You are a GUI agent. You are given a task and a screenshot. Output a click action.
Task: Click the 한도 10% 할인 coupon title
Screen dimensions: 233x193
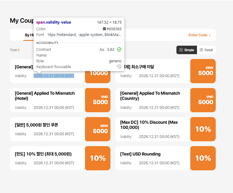pos(43,154)
